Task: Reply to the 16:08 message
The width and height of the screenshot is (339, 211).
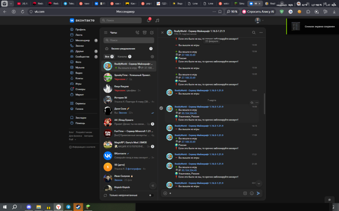Action: (252, 103)
